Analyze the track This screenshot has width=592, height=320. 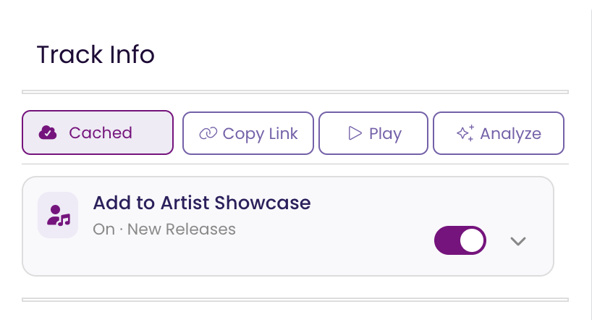(x=499, y=133)
